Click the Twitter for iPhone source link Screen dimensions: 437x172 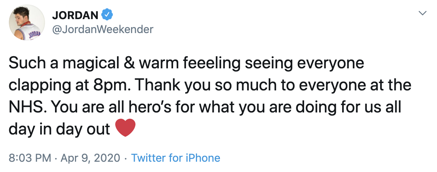(x=176, y=158)
